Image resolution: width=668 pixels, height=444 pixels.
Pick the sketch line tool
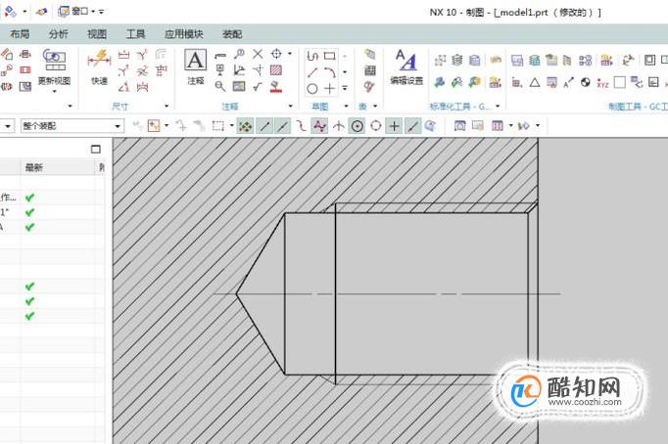312,72
